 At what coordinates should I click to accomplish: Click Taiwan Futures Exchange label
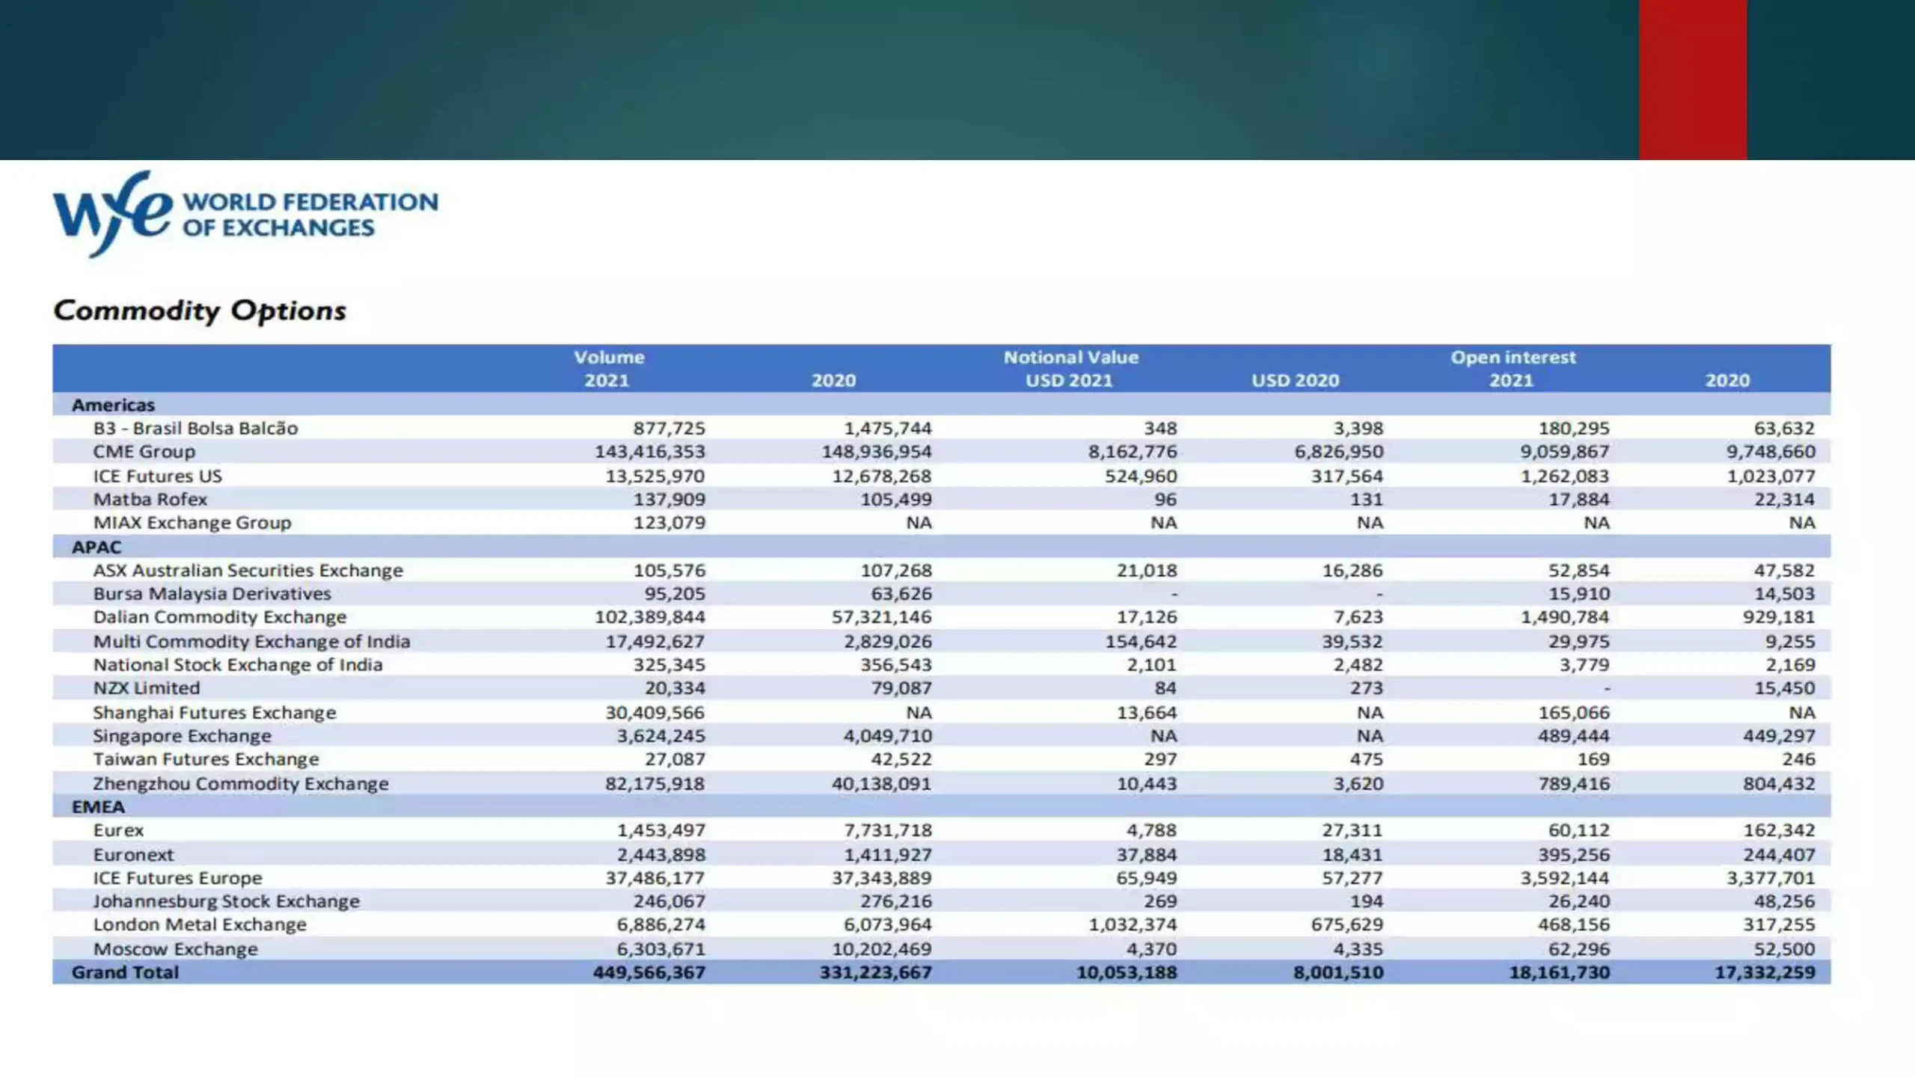[x=206, y=759]
